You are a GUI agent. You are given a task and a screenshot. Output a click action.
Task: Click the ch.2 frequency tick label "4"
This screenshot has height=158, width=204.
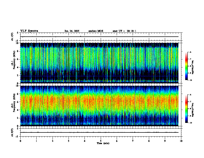coord(18,110)
